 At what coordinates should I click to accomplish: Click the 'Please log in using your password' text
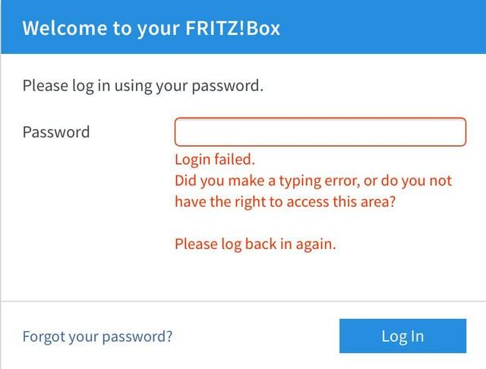coord(143,86)
